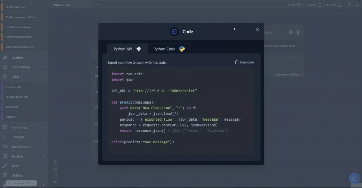Select HuggingFaceHub component
Image resolution: width=362 pixels, height=188 pixels.
17,97
